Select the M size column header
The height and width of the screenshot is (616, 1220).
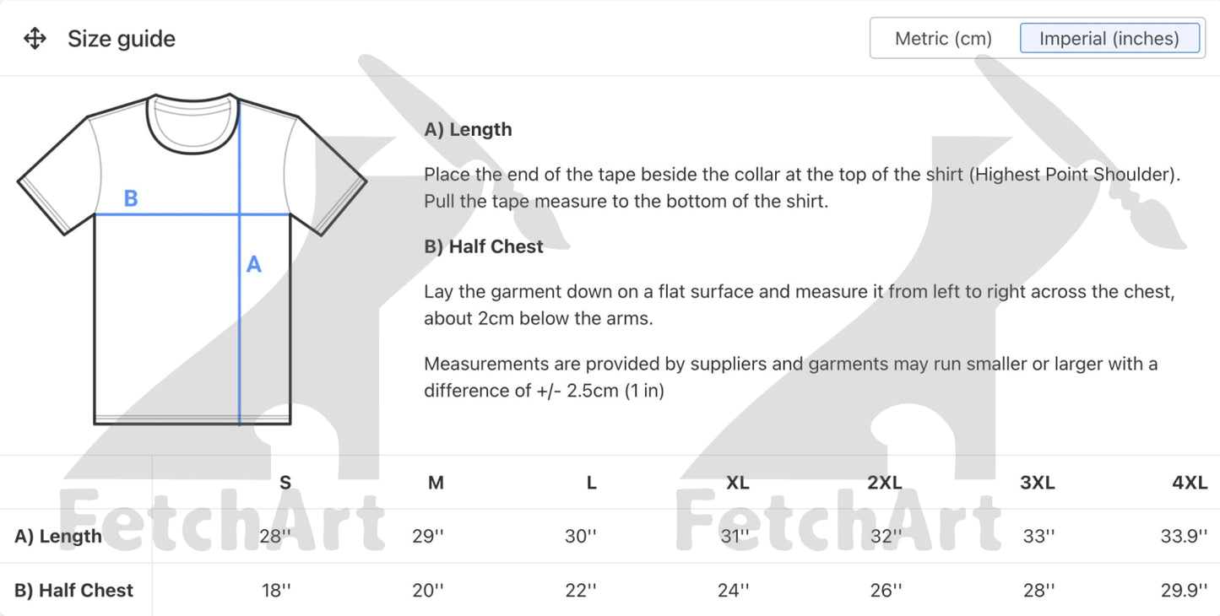click(x=436, y=483)
